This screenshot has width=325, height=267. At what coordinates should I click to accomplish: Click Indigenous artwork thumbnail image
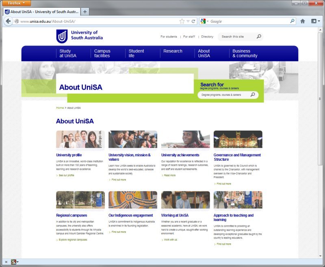[x=133, y=200]
